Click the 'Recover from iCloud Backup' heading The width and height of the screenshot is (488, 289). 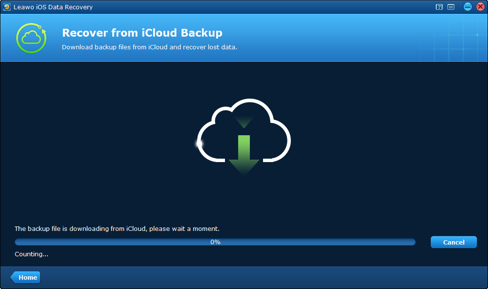pyautogui.click(x=142, y=33)
